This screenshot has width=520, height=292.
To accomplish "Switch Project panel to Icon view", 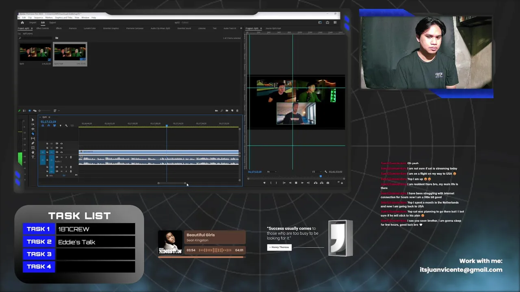I will pyautogui.click(x=30, y=110).
